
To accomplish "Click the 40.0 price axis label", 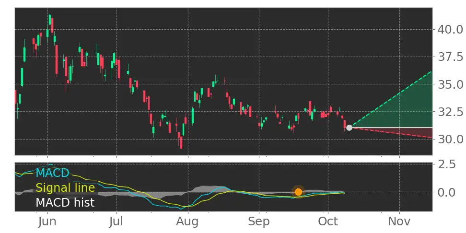I will click(x=450, y=29).
